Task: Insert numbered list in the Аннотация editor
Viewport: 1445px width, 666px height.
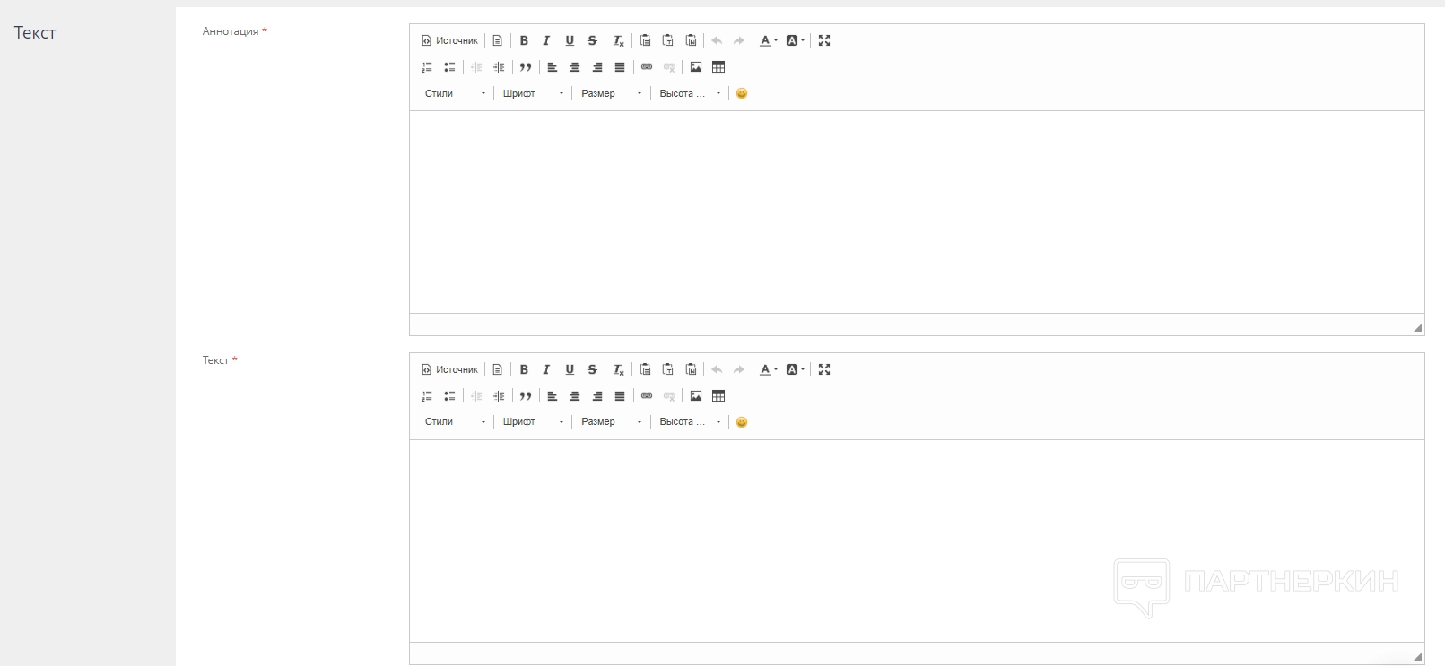Action: coord(427,67)
